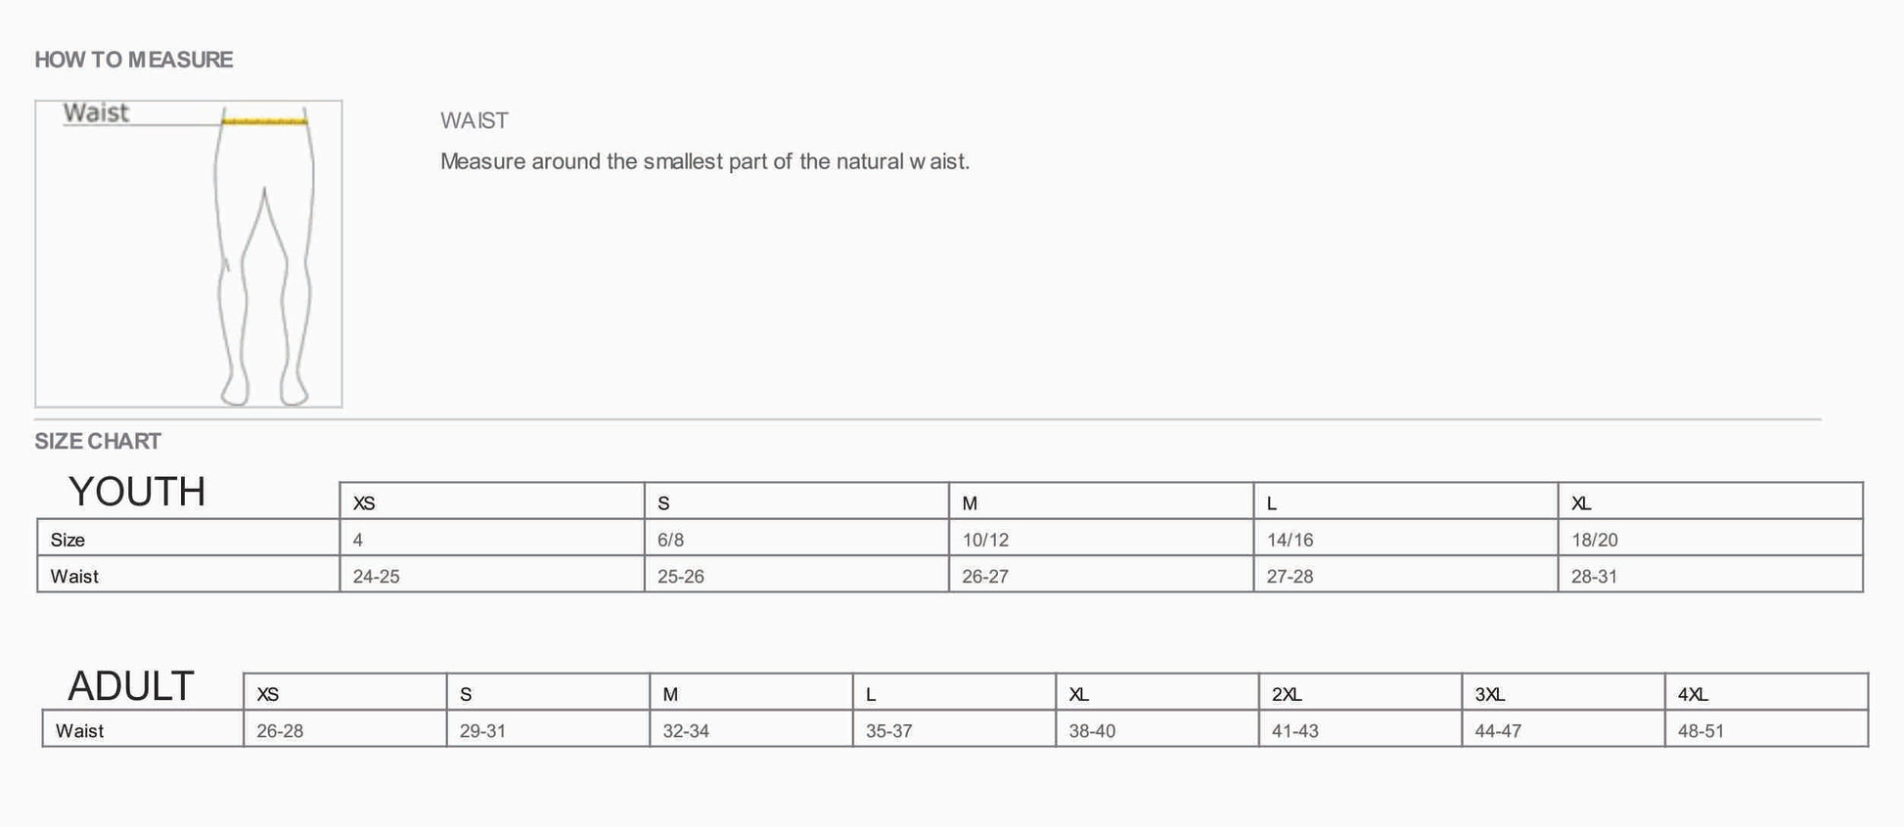Select the youth size 14/16 cell

(x=1291, y=540)
